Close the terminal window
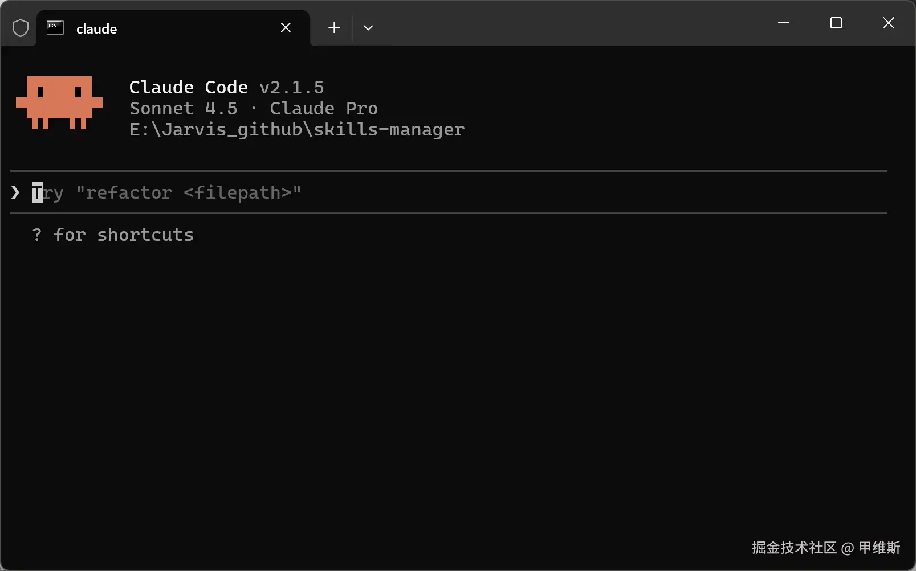The image size is (916, 571). pyautogui.click(x=888, y=23)
